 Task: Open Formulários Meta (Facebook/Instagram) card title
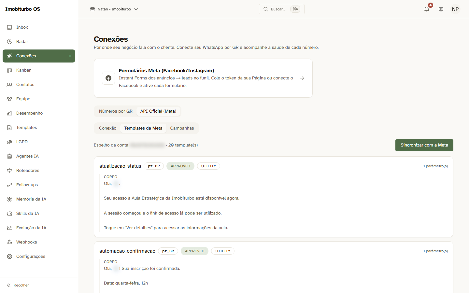pyautogui.click(x=166, y=71)
